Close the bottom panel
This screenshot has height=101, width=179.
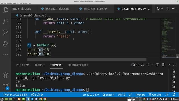pos(175,65)
